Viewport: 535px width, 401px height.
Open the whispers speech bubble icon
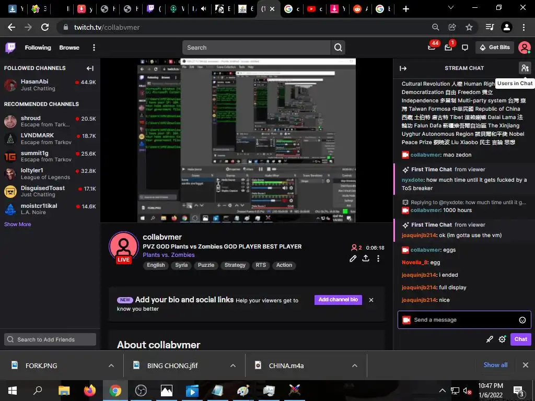click(464, 48)
